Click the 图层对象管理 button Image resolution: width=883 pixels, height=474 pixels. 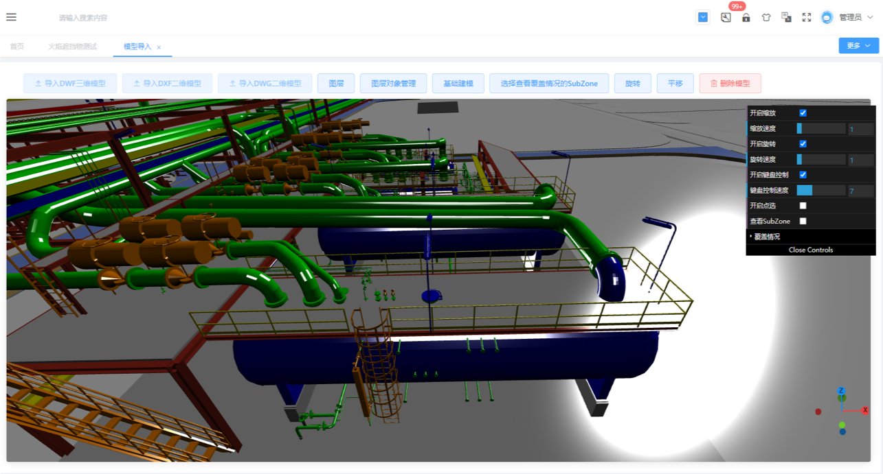394,84
